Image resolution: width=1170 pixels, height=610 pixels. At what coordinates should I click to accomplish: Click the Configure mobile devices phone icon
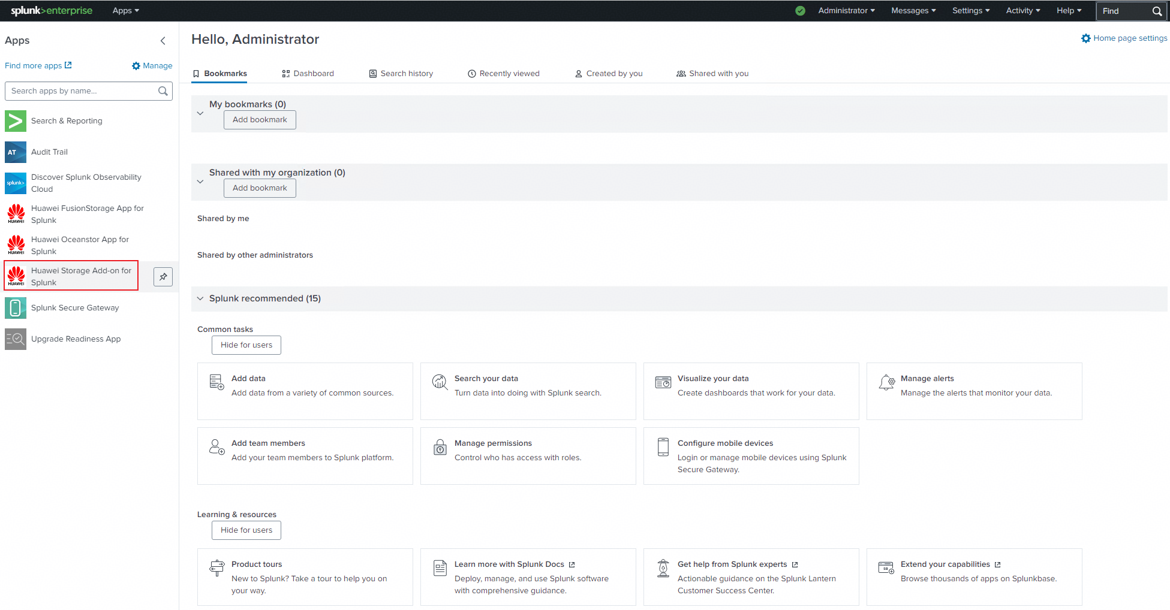[663, 446]
